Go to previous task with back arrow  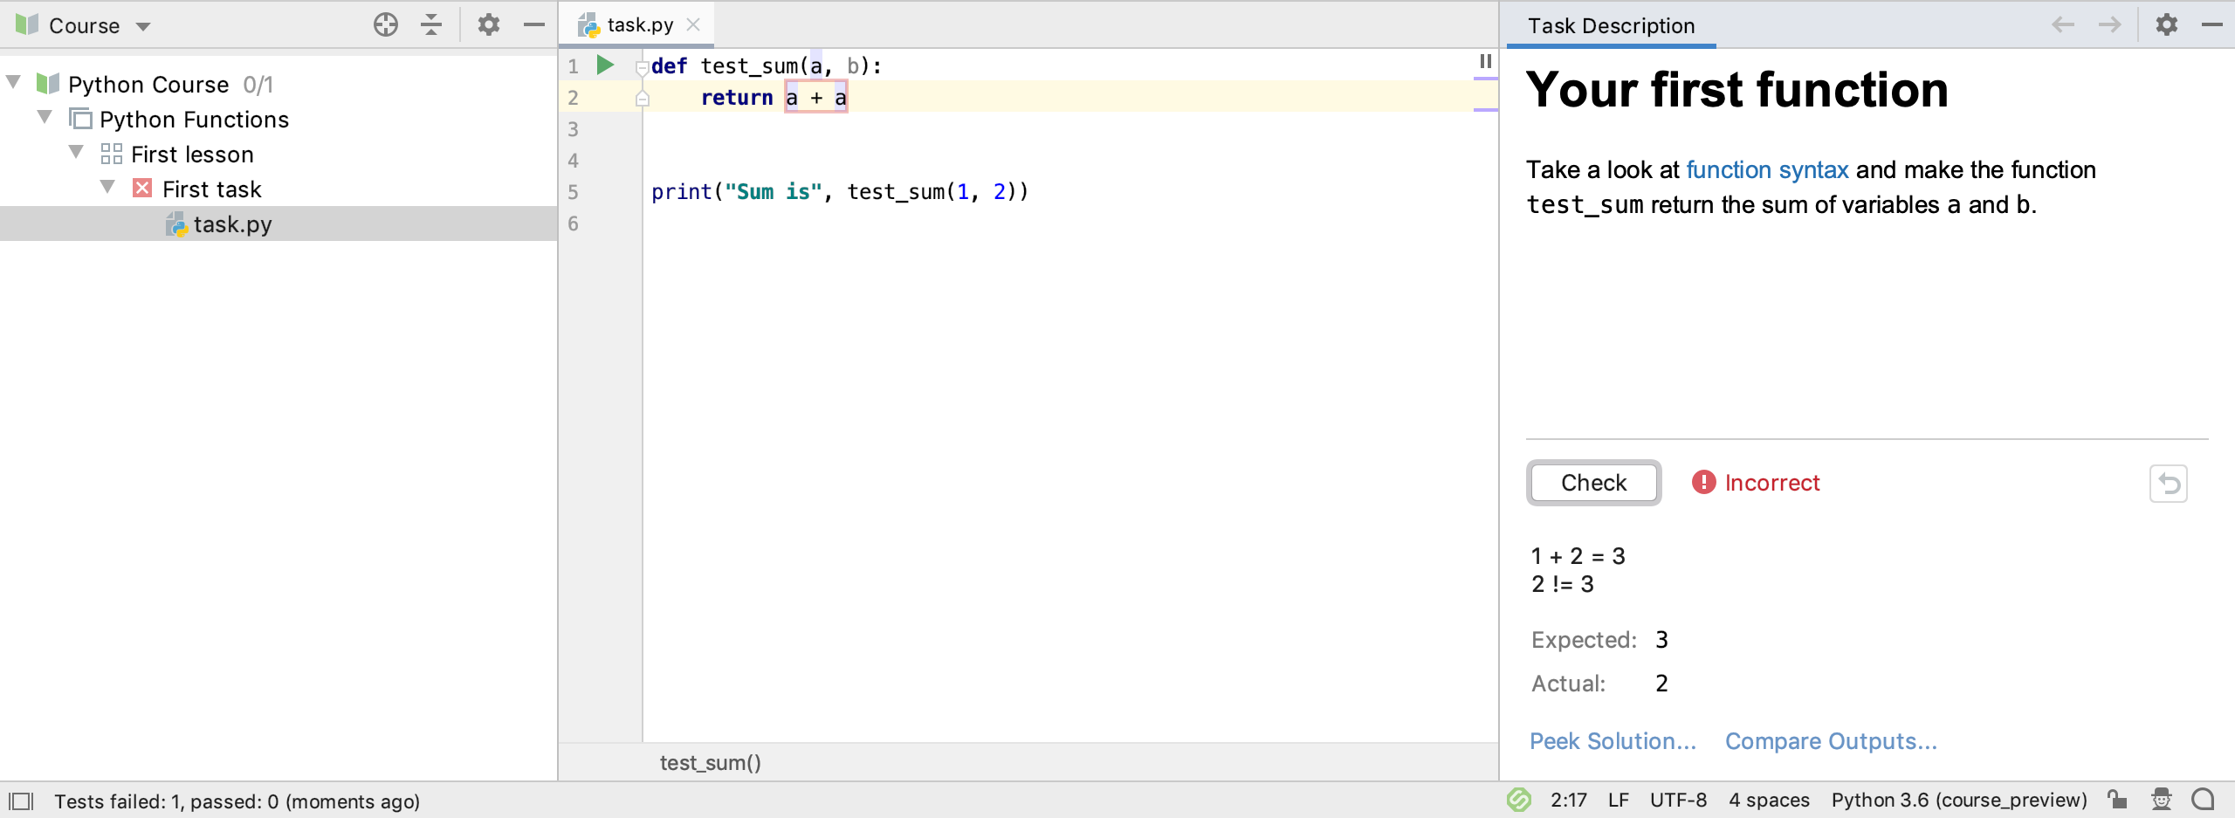(2062, 24)
